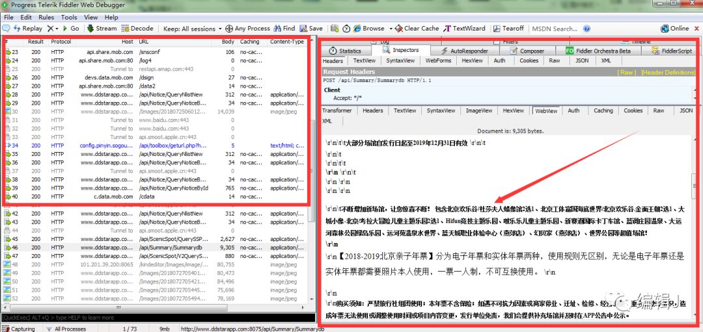This screenshot has height=332, width=703.
Task: Click the Go resume button
Action: pos(71,28)
